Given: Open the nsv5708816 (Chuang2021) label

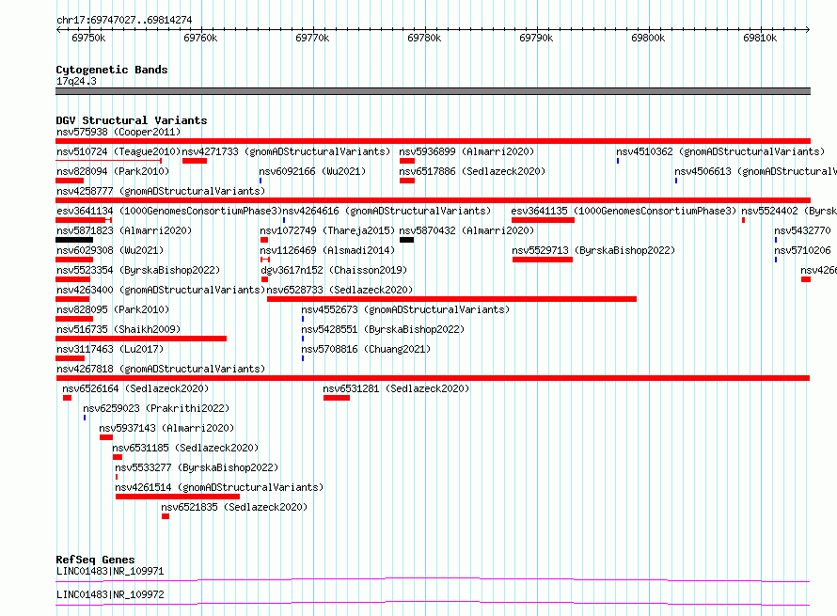Looking at the screenshot, I should click(366, 349).
